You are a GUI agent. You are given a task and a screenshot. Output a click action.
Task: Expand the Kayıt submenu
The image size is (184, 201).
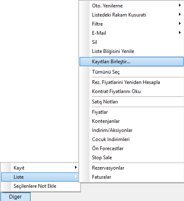[x=40, y=168]
